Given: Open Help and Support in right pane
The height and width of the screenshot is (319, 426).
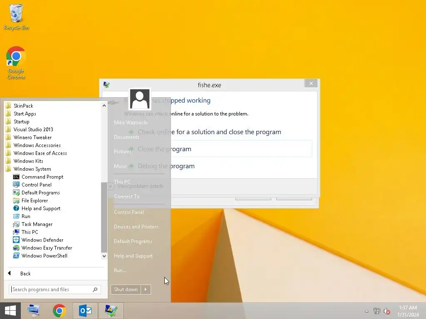Looking at the screenshot, I should [x=133, y=256].
